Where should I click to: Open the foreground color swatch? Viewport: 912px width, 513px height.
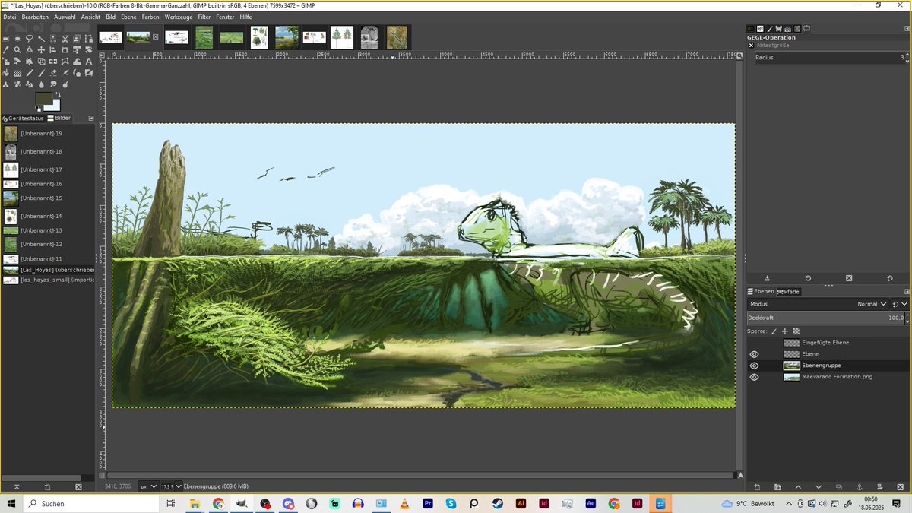(x=43, y=99)
